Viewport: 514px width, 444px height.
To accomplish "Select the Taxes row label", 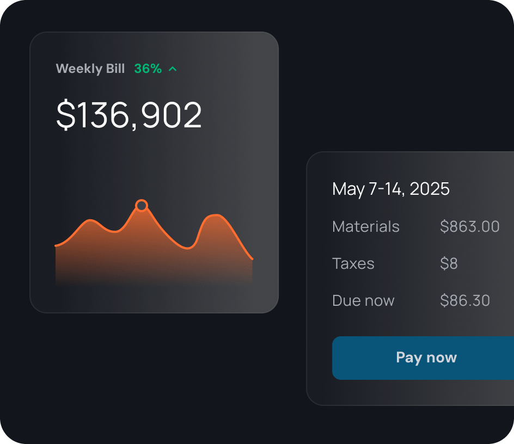I will pos(353,263).
